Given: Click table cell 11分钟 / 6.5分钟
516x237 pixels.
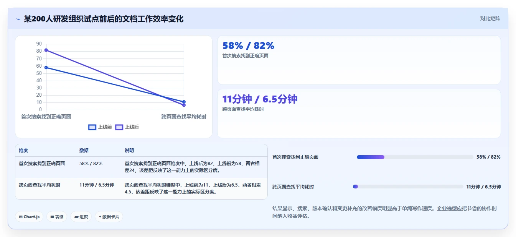Looking at the screenshot, I should pyautogui.click(x=97, y=185).
